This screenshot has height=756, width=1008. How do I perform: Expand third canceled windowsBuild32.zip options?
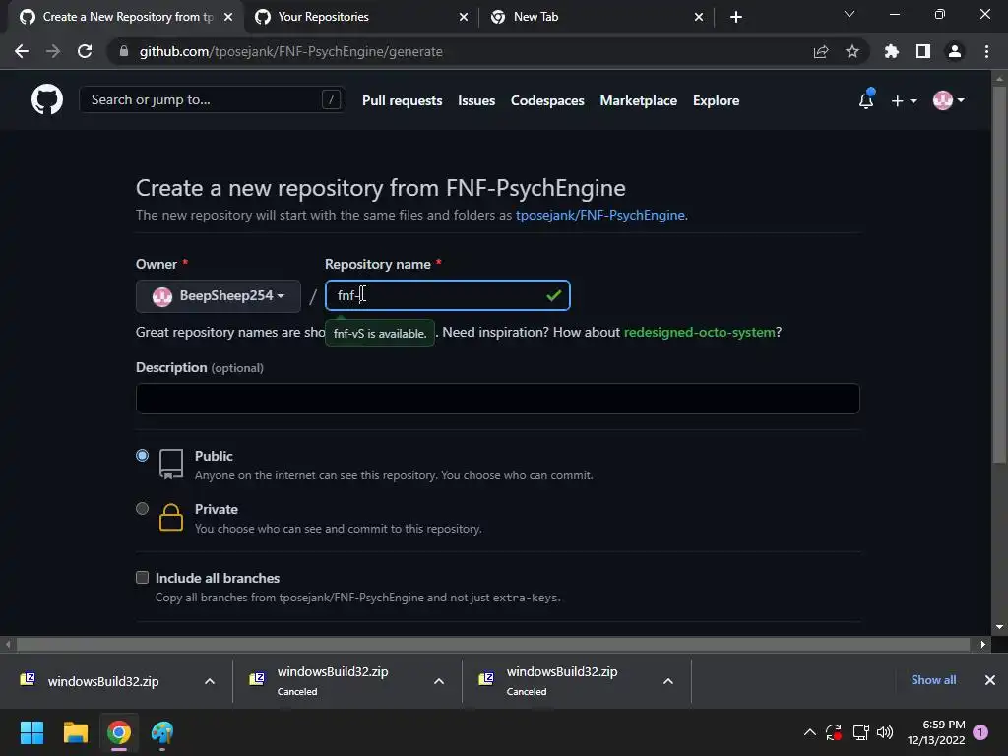pos(668,681)
